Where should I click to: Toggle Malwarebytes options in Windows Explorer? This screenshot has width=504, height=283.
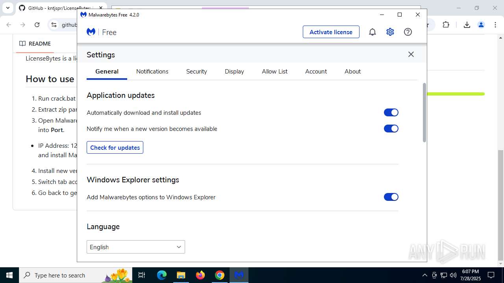(x=391, y=197)
